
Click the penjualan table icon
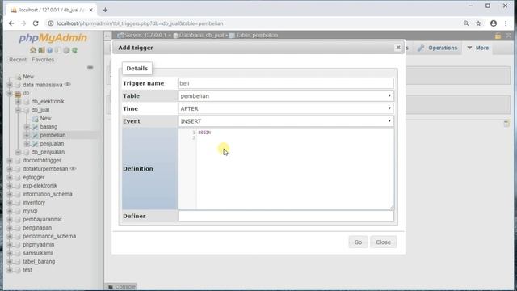point(35,144)
